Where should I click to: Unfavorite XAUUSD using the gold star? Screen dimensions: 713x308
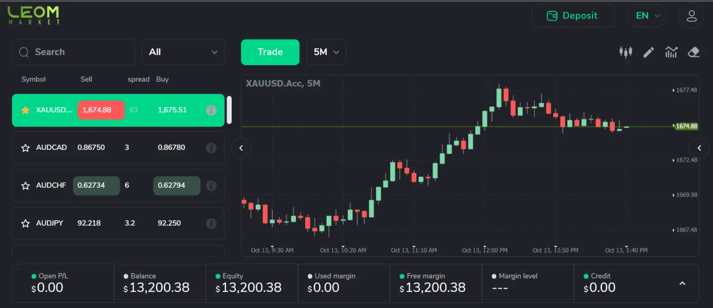(x=25, y=110)
